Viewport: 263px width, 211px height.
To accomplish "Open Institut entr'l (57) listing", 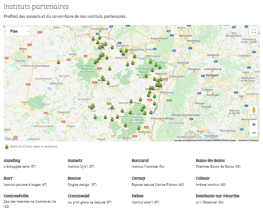I will (146, 202).
